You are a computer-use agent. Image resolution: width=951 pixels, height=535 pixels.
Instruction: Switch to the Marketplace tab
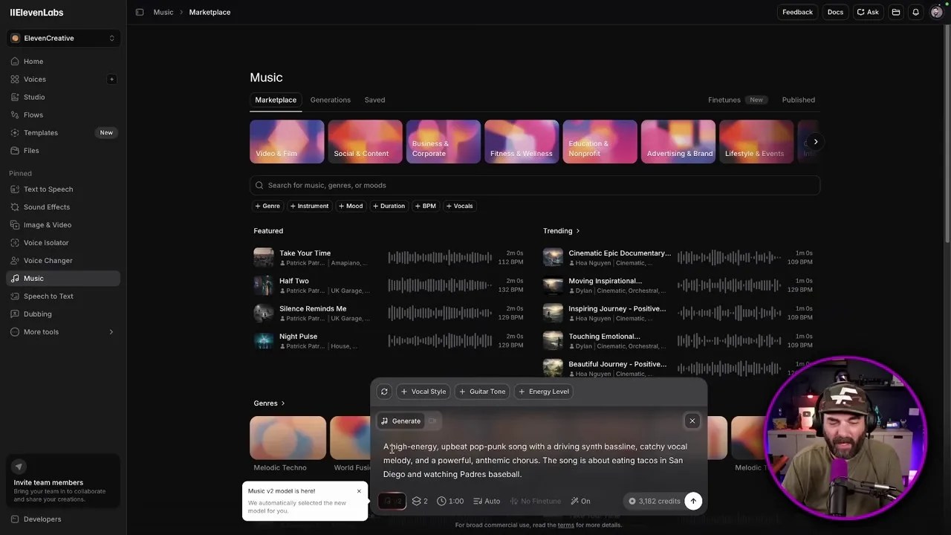pos(276,100)
